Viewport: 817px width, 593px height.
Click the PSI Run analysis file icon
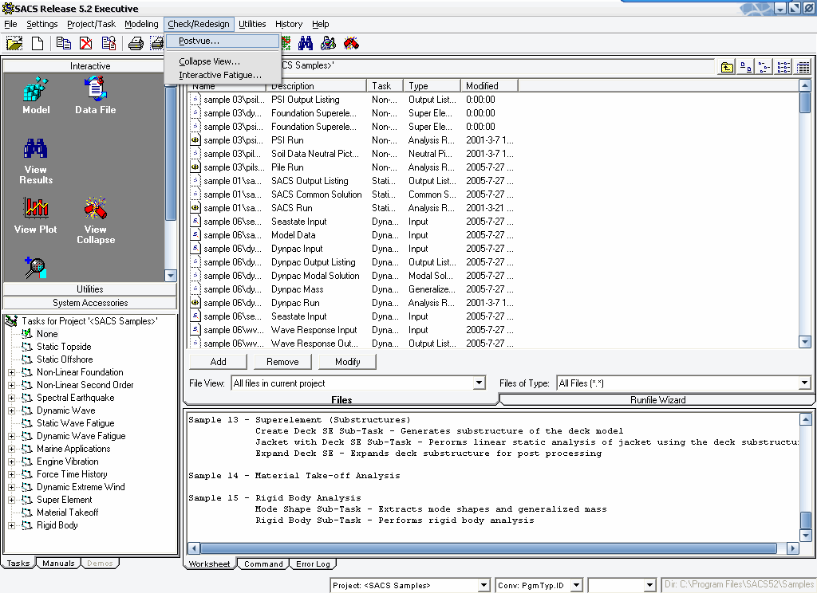(x=195, y=140)
